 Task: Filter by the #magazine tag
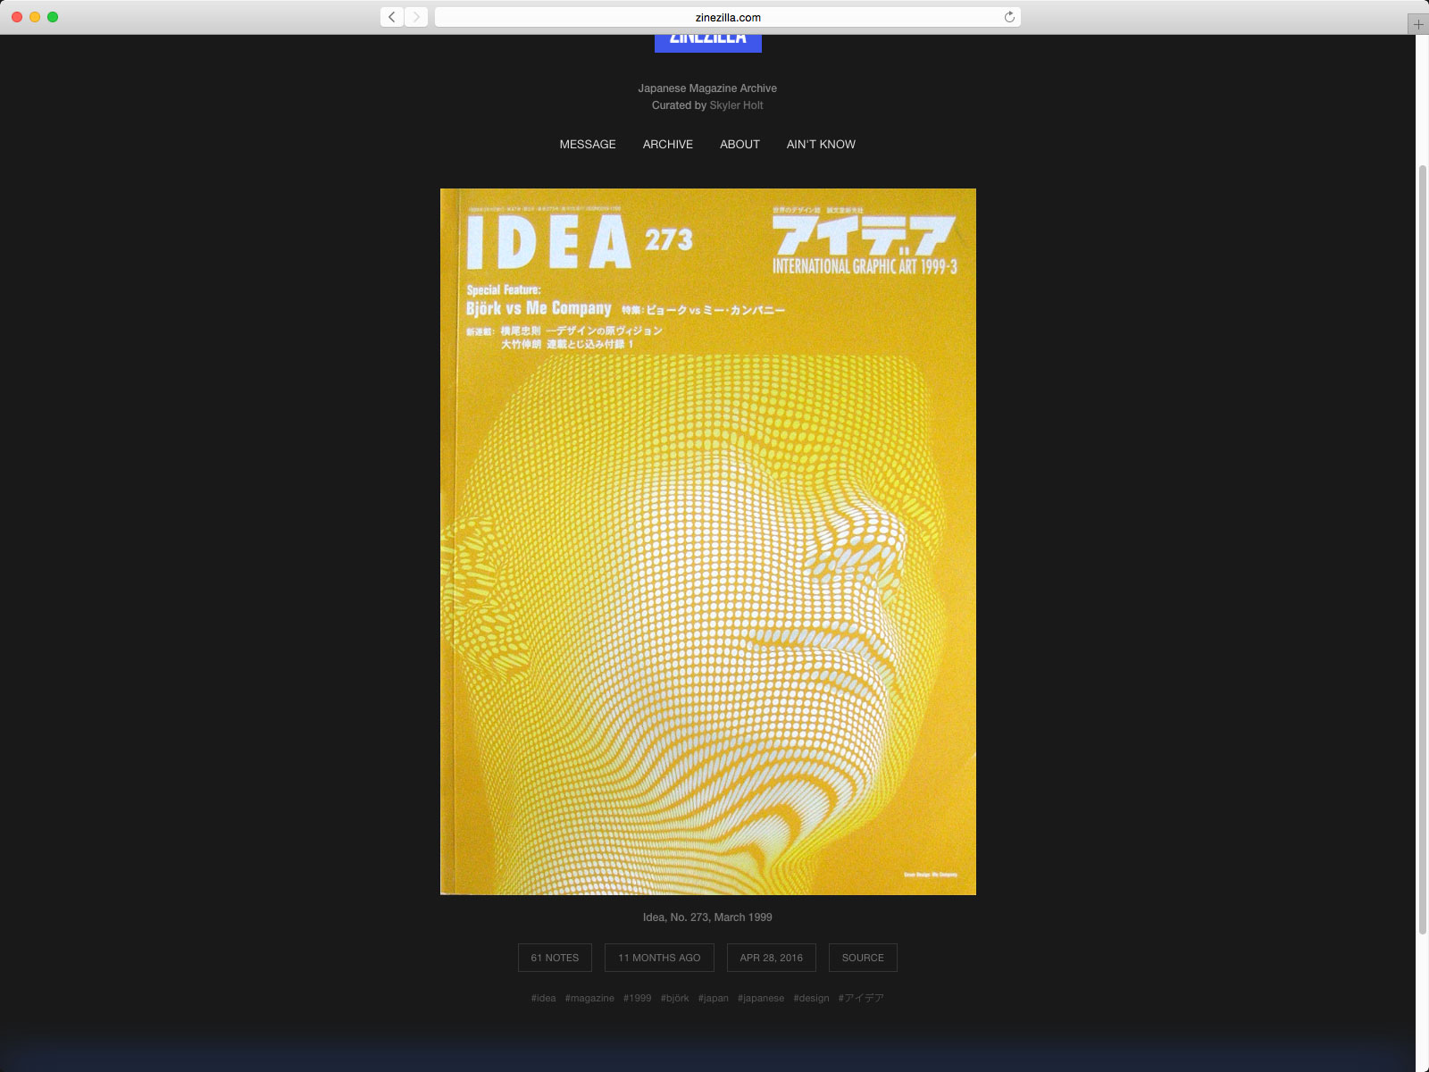(x=589, y=998)
